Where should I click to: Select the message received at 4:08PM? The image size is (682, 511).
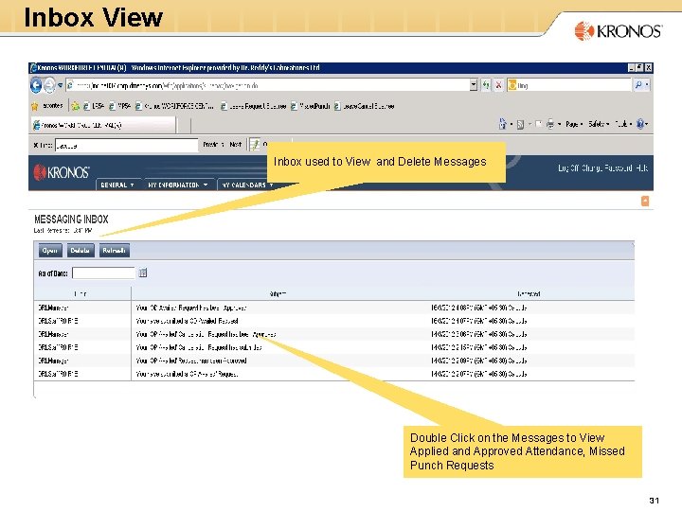(x=334, y=308)
